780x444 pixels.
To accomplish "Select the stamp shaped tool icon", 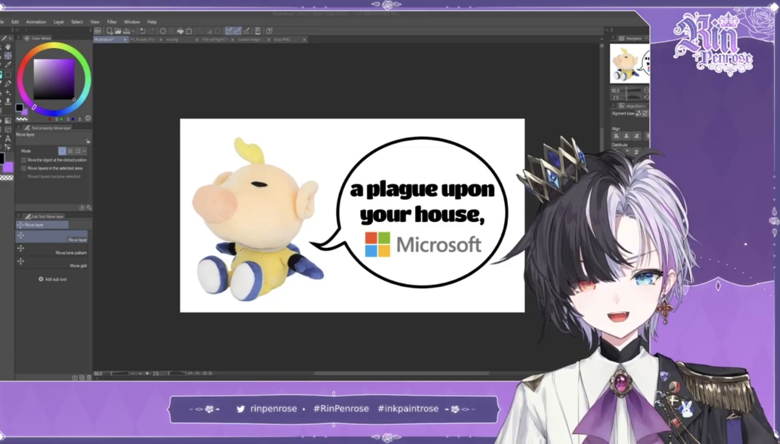I will (8, 102).
